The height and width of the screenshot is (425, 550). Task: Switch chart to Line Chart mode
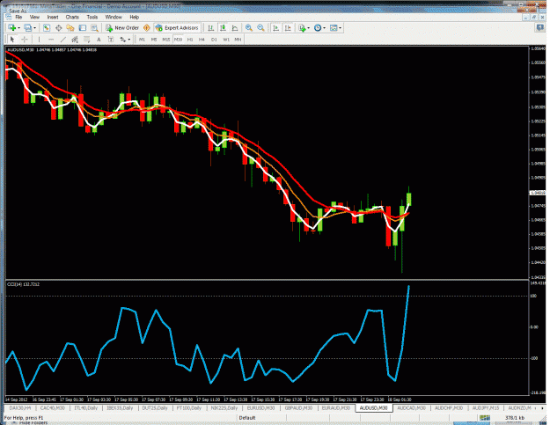pyautogui.click(x=235, y=28)
